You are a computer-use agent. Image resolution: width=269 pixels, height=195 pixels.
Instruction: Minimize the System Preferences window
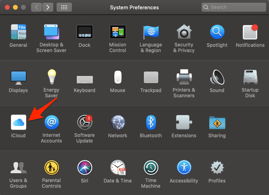[x=15, y=7]
